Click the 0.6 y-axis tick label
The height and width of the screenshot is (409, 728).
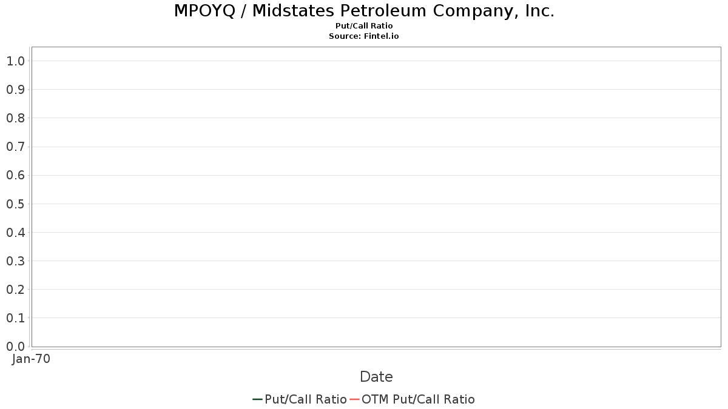click(15, 175)
